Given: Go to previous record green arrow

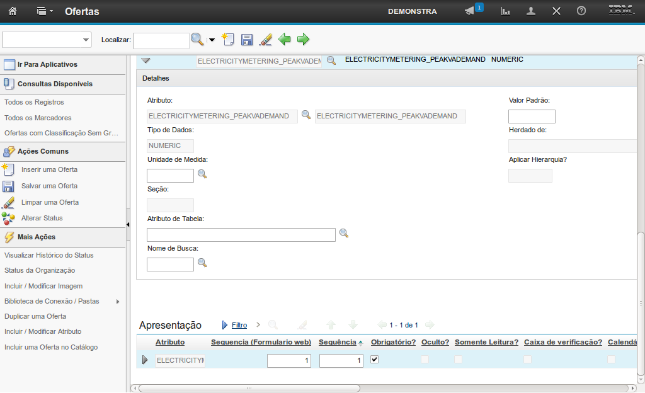Looking at the screenshot, I should [285, 40].
